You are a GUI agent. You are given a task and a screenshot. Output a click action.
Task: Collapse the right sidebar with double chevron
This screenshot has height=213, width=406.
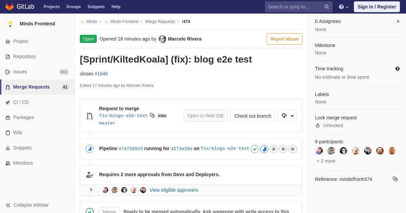coord(398,21)
